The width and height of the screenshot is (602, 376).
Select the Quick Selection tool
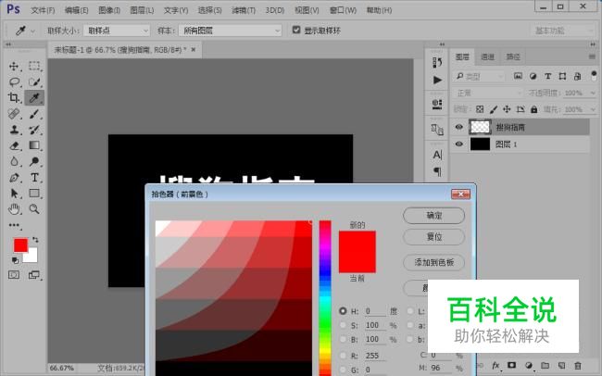coord(34,81)
